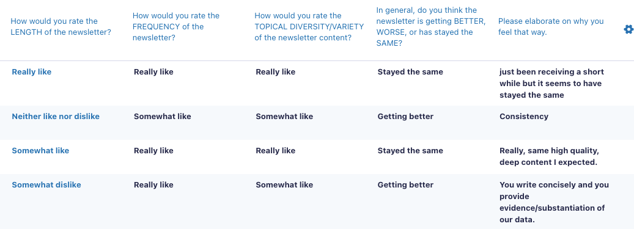The height and width of the screenshot is (229, 634).
Task: Select 'just been receiving a short while' comment
Action: 552,84
